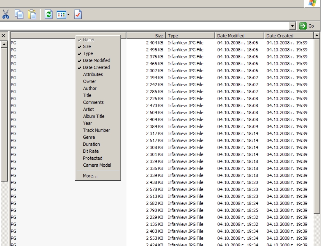Enable the Camera Model column
The height and width of the screenshot is (246, 321).
click(97, 165)
